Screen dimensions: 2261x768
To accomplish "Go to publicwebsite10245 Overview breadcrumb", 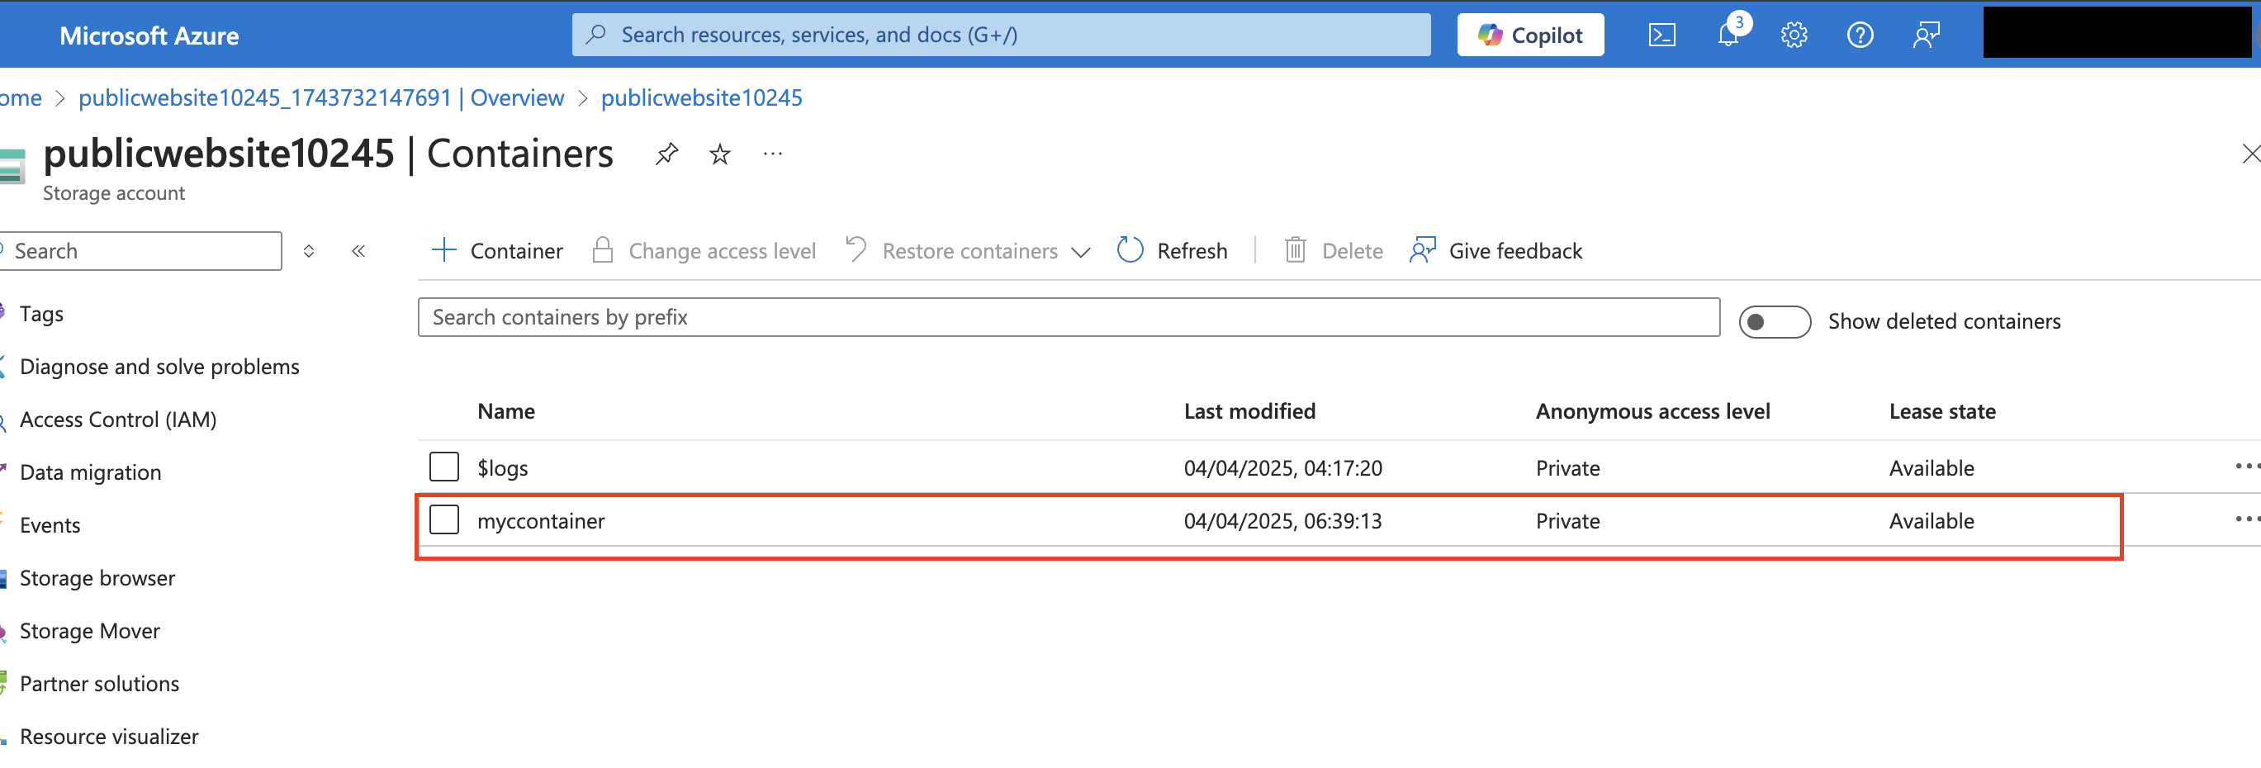I will pos(321,97).
